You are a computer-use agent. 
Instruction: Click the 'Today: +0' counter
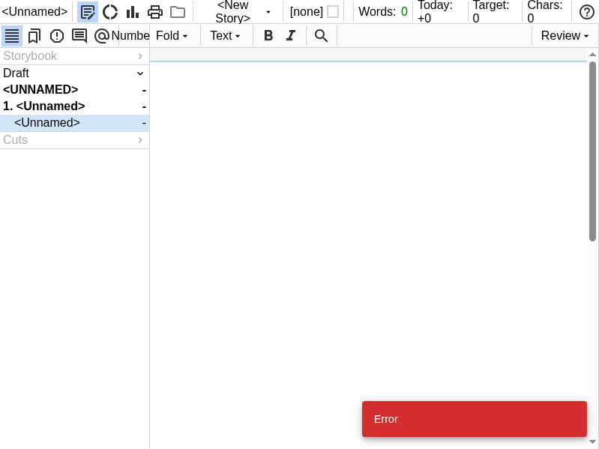coord(435,11)
